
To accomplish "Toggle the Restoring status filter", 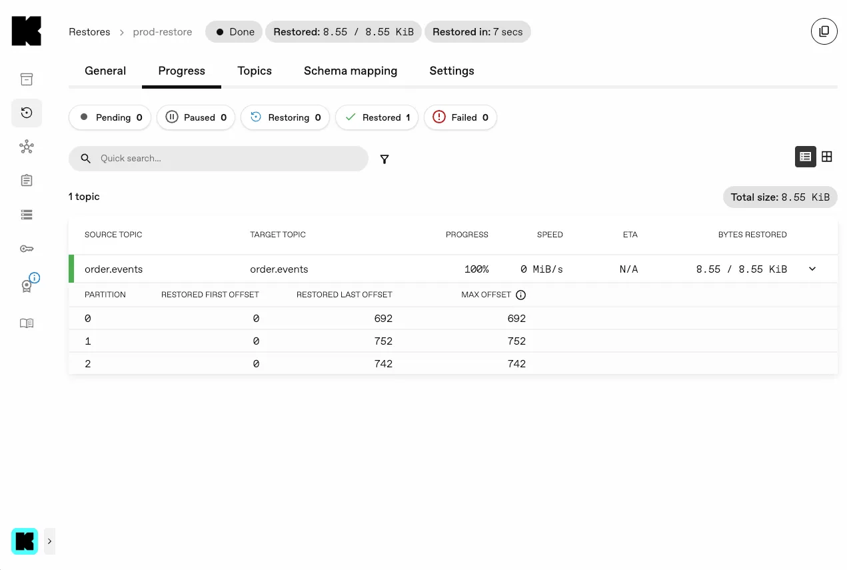I will click(x=285, y=117).
